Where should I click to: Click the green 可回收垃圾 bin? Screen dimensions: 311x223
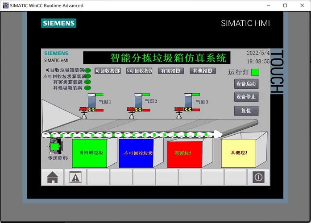coord(89,153)
